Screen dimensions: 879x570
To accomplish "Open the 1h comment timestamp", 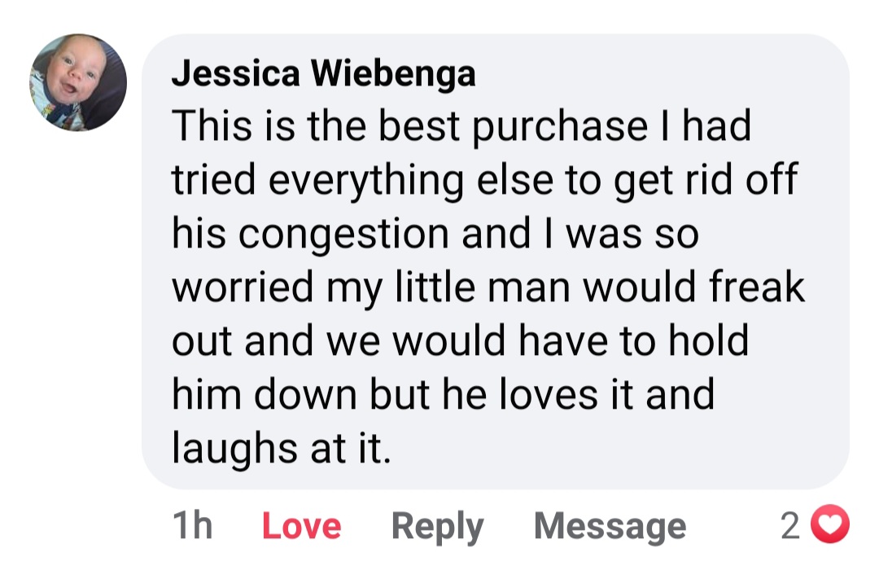I will [192, 527].
